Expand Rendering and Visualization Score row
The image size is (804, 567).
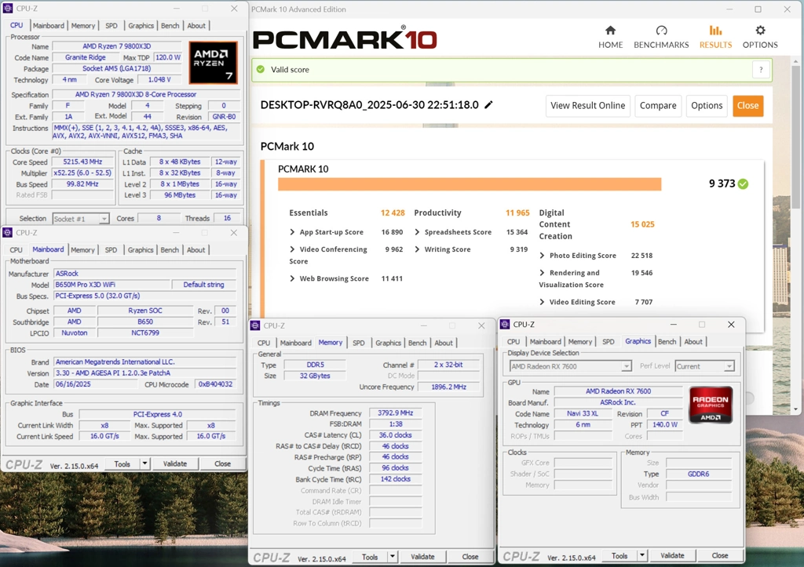click(x=542, y=273)
